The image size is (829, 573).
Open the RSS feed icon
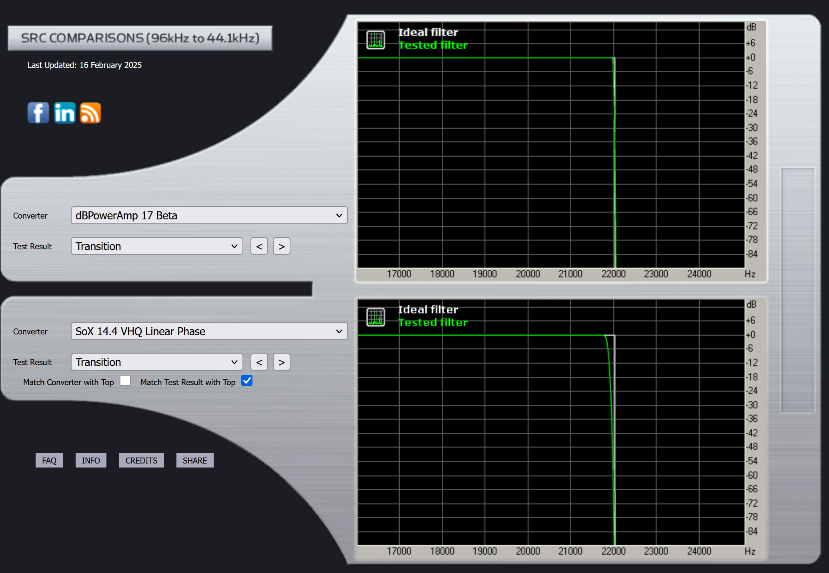coord(90,113)
